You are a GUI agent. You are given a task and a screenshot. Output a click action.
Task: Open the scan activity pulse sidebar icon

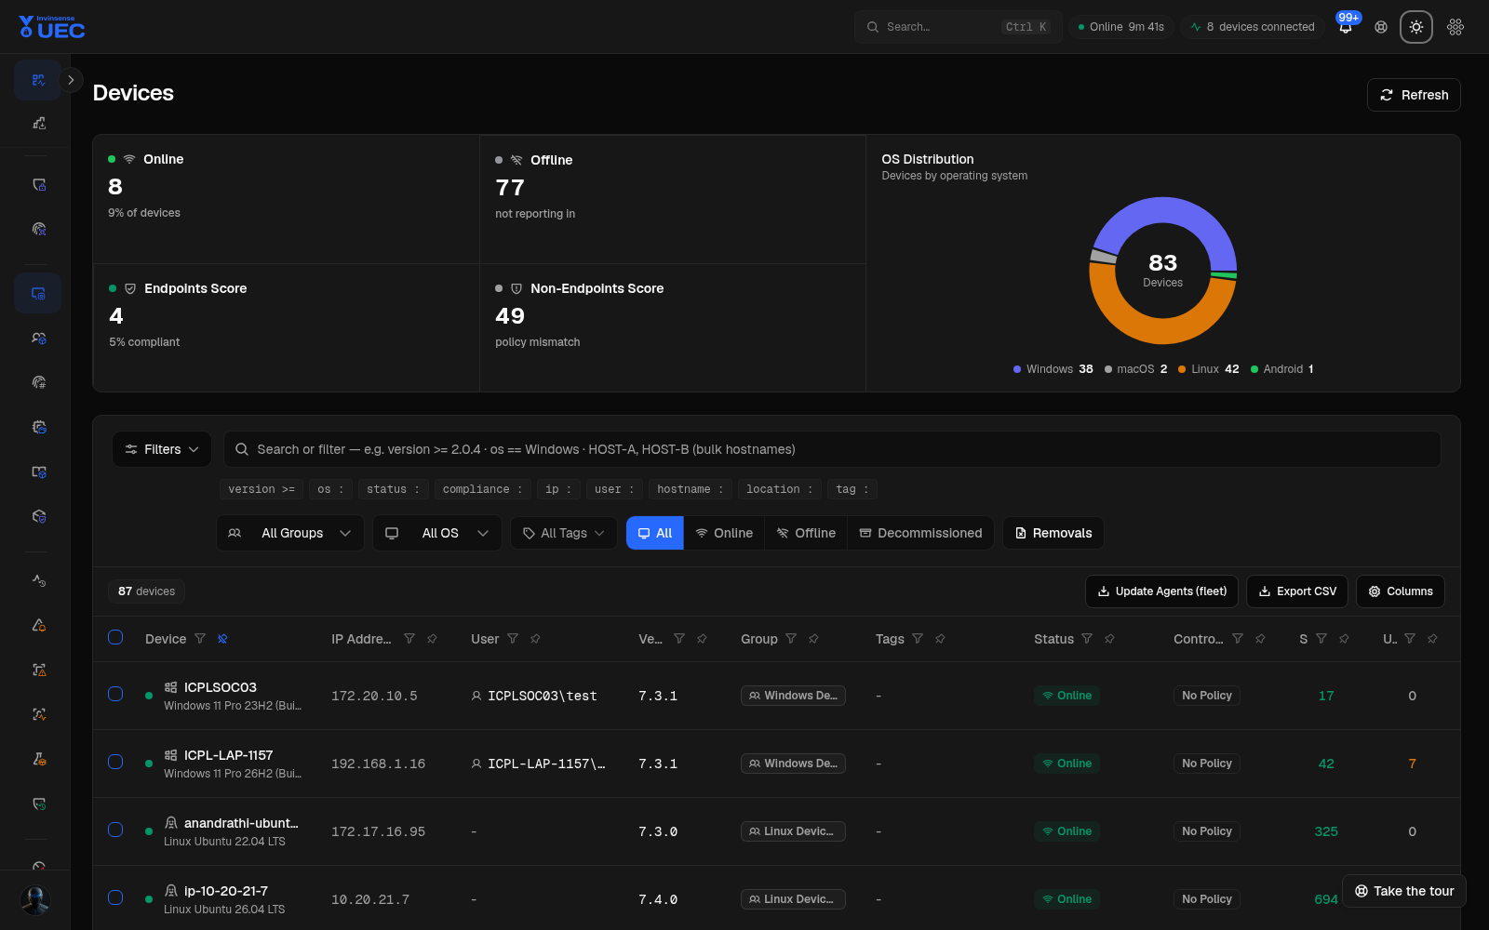38,714
